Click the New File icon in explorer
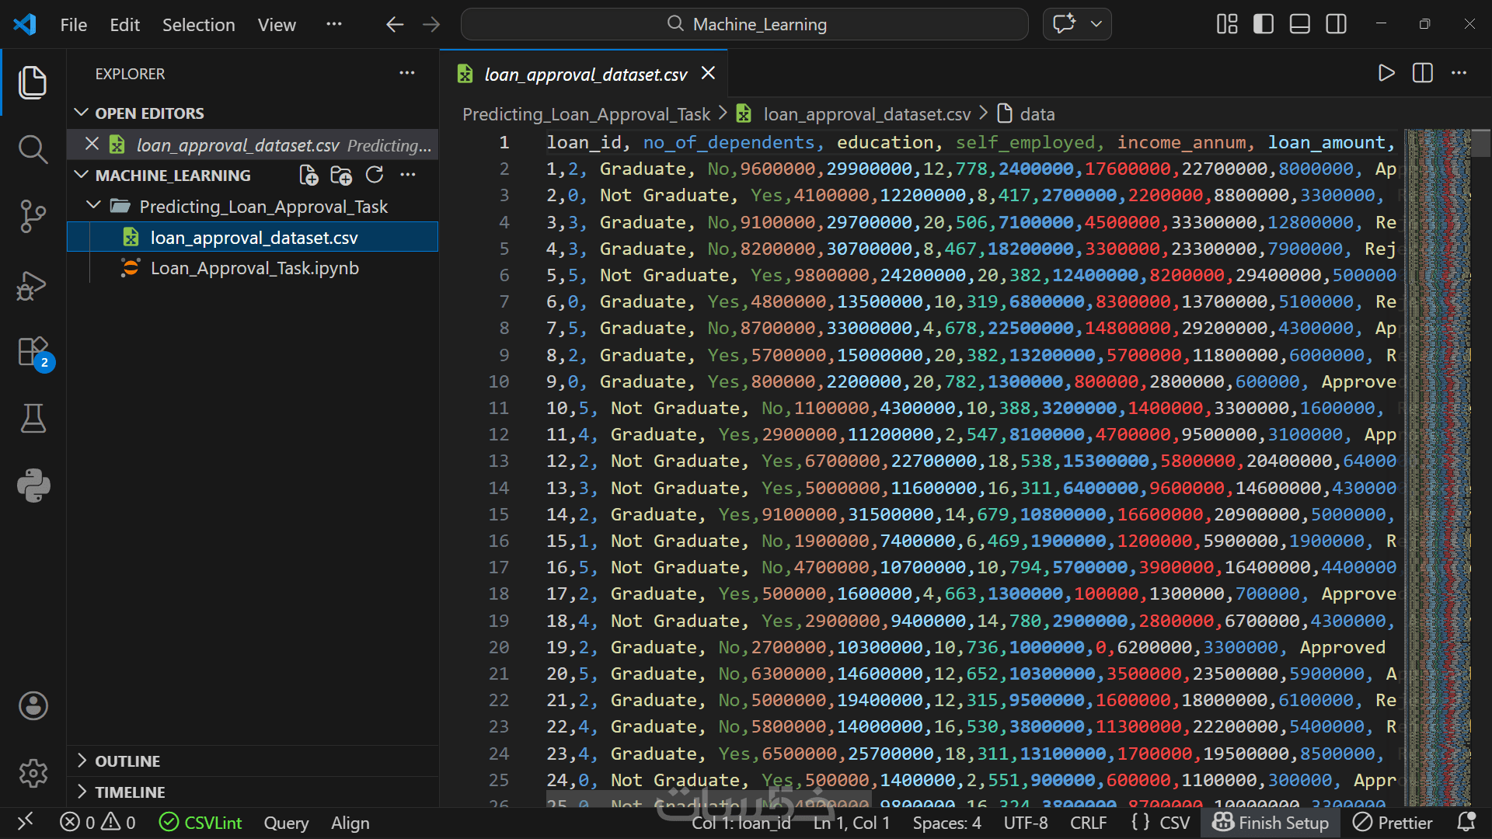Image resolution: width=1492 pixels, height=839 pixels. [x=309, y=175]
